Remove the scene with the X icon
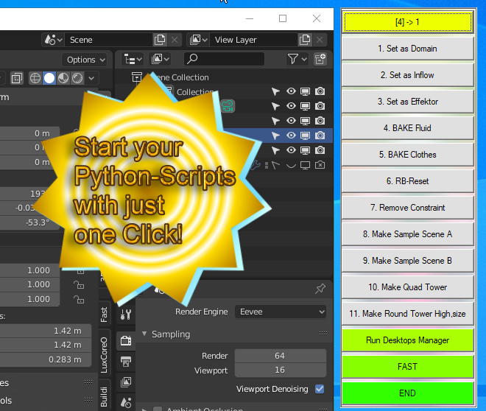Image resolution: width=486 pixels, height=411 pixels. (175, 40)
